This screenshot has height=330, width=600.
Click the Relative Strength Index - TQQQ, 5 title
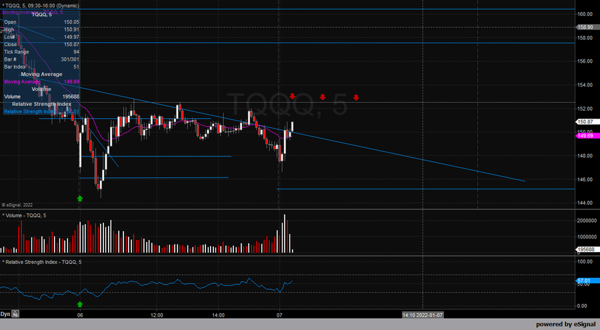tap(42, 262)
